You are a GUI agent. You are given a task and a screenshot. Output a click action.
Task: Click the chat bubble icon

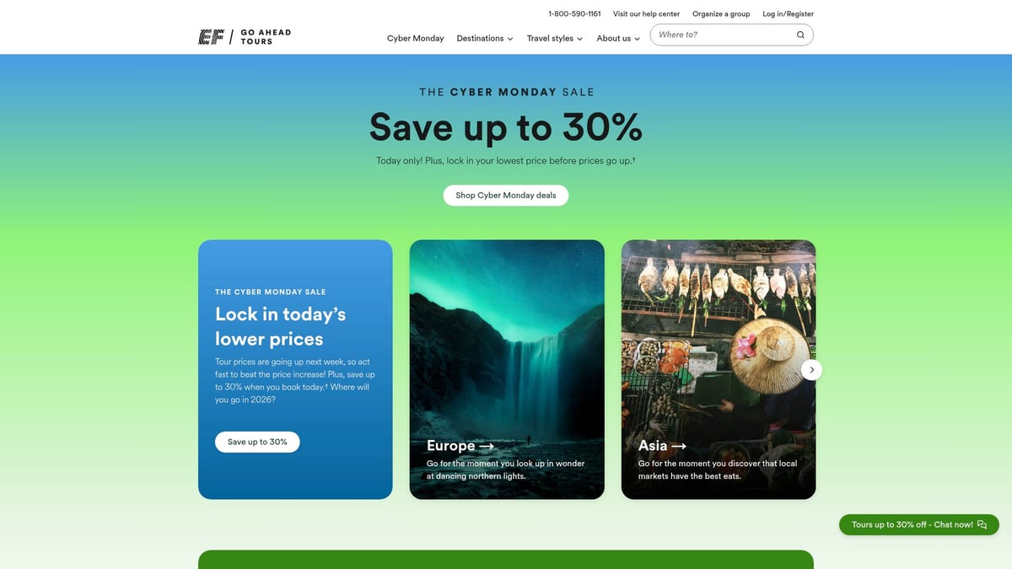[x=982, y=524]
